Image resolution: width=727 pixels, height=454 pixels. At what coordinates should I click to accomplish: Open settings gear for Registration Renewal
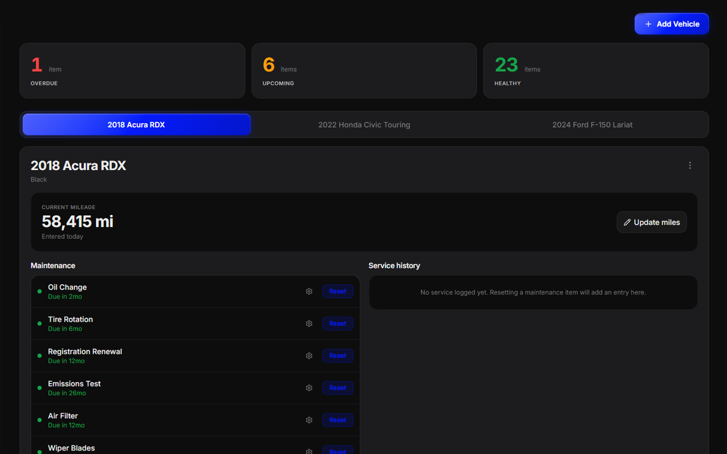point(309,356)
